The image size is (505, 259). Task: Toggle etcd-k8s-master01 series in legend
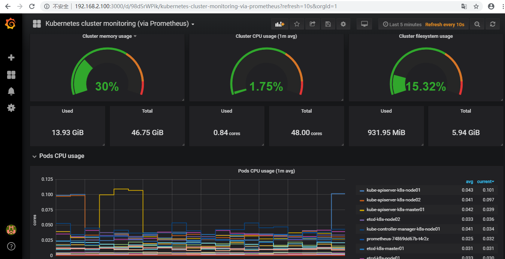(x=385, y=249)
